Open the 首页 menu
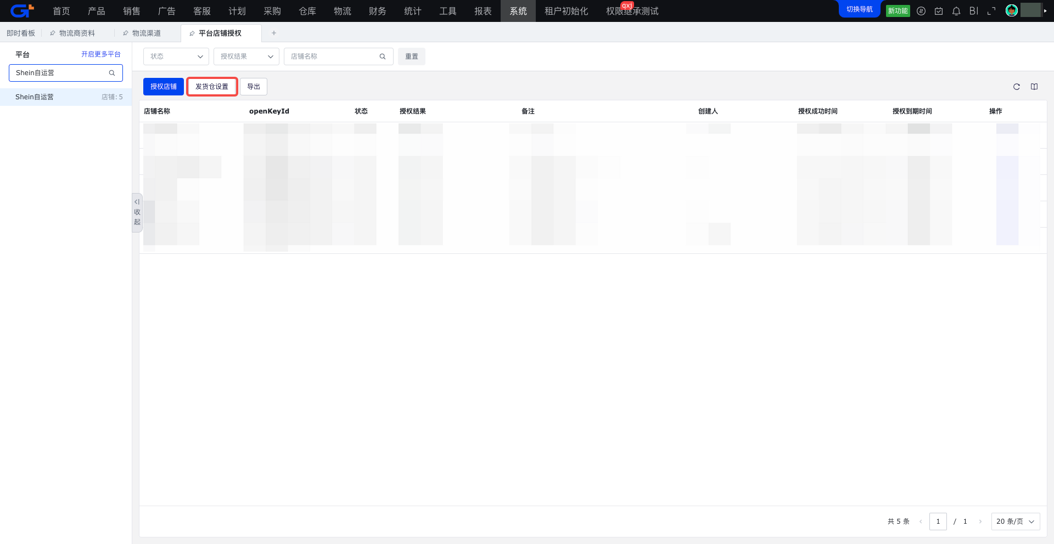 point(61,11)
